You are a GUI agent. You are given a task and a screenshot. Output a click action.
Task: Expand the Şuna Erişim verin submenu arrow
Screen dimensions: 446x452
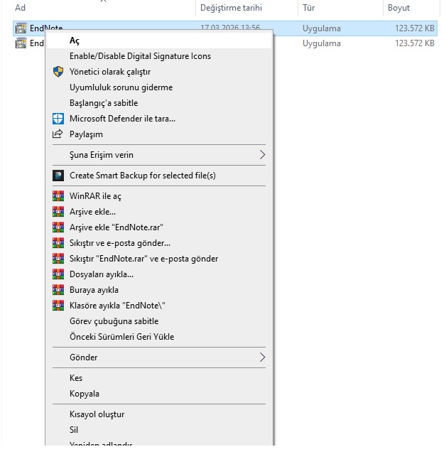click(261, 155)
